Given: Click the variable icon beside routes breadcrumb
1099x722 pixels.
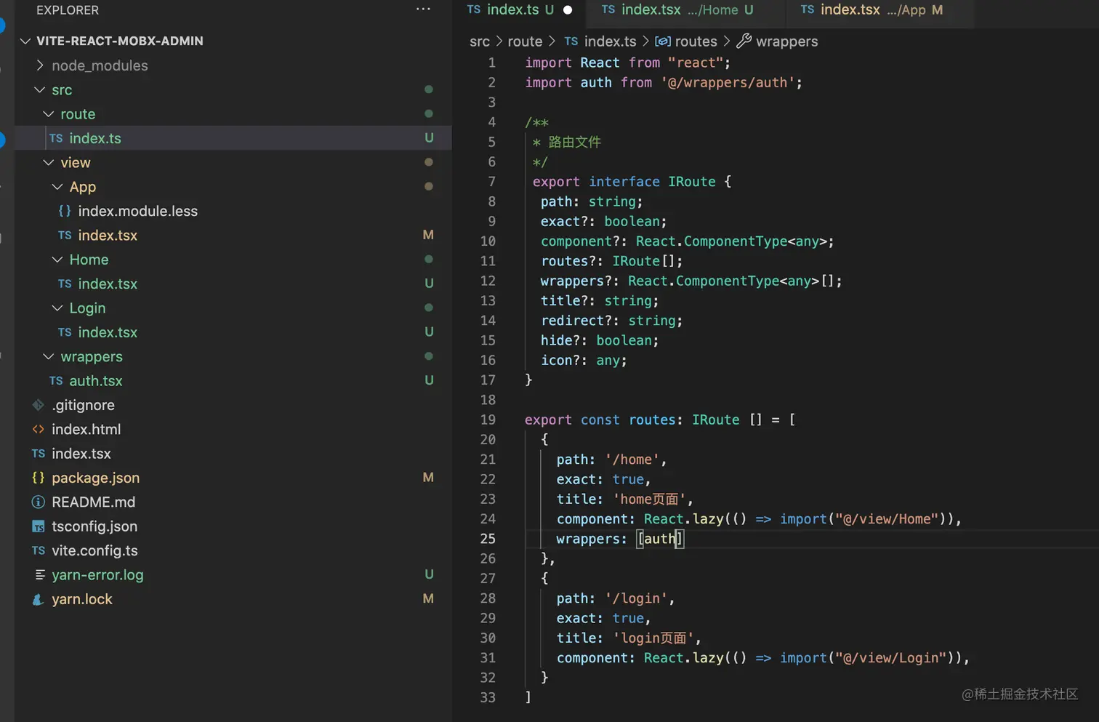Looking at the screenshot, I should tap(663, 41).
